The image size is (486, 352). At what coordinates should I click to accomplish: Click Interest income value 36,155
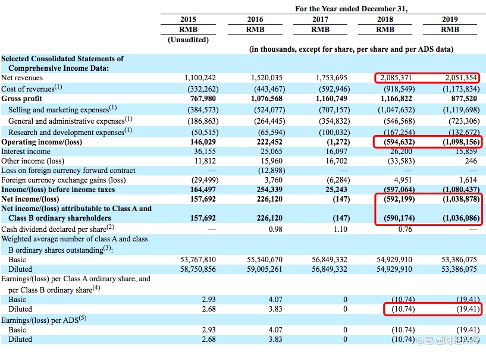pyautogui.click(x=205, y=152)
